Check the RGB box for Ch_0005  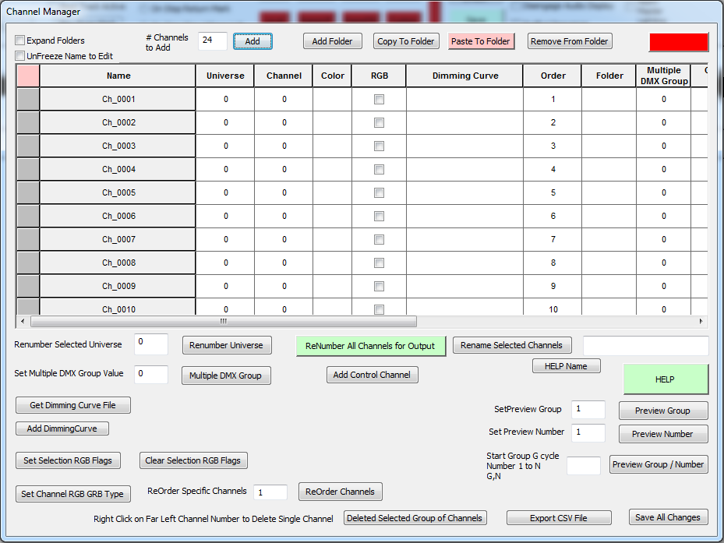[x=379, y=192]
